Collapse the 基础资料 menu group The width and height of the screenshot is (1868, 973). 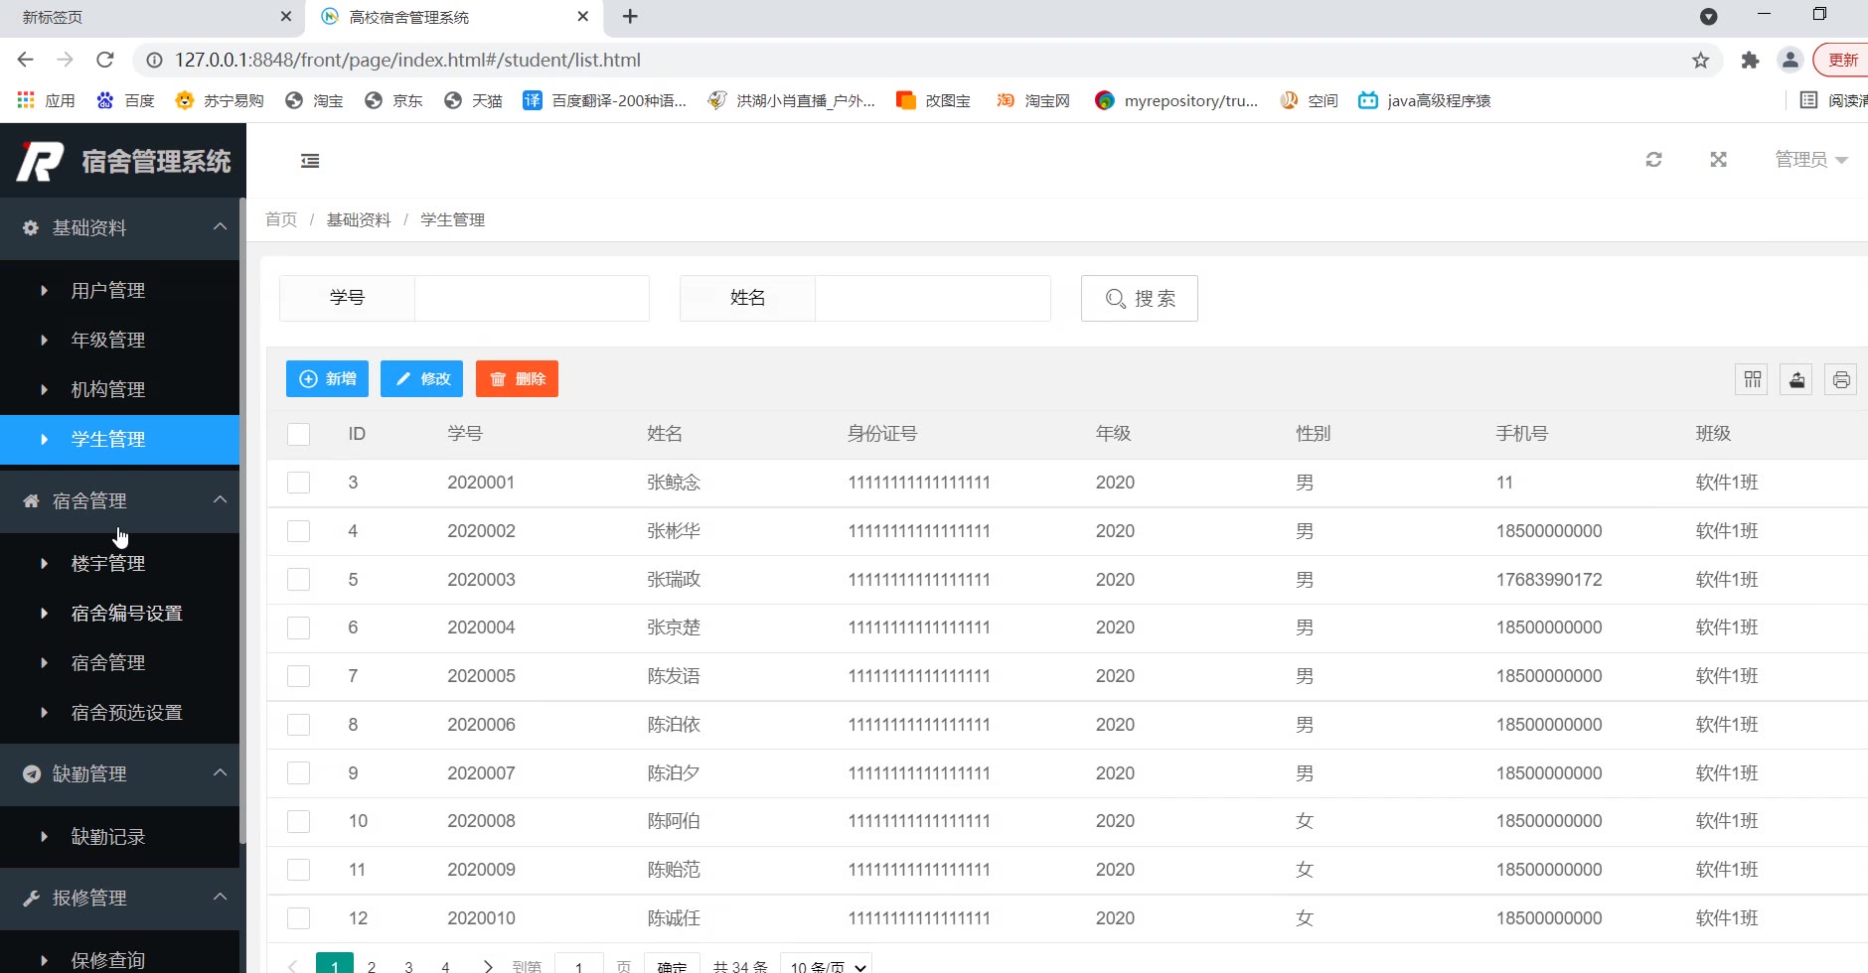pos(119,228)
